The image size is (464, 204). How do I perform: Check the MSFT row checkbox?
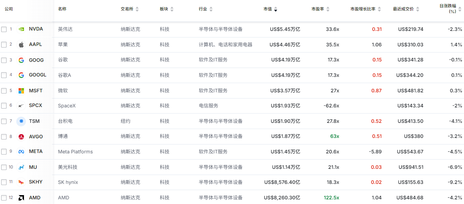(4, 90)
